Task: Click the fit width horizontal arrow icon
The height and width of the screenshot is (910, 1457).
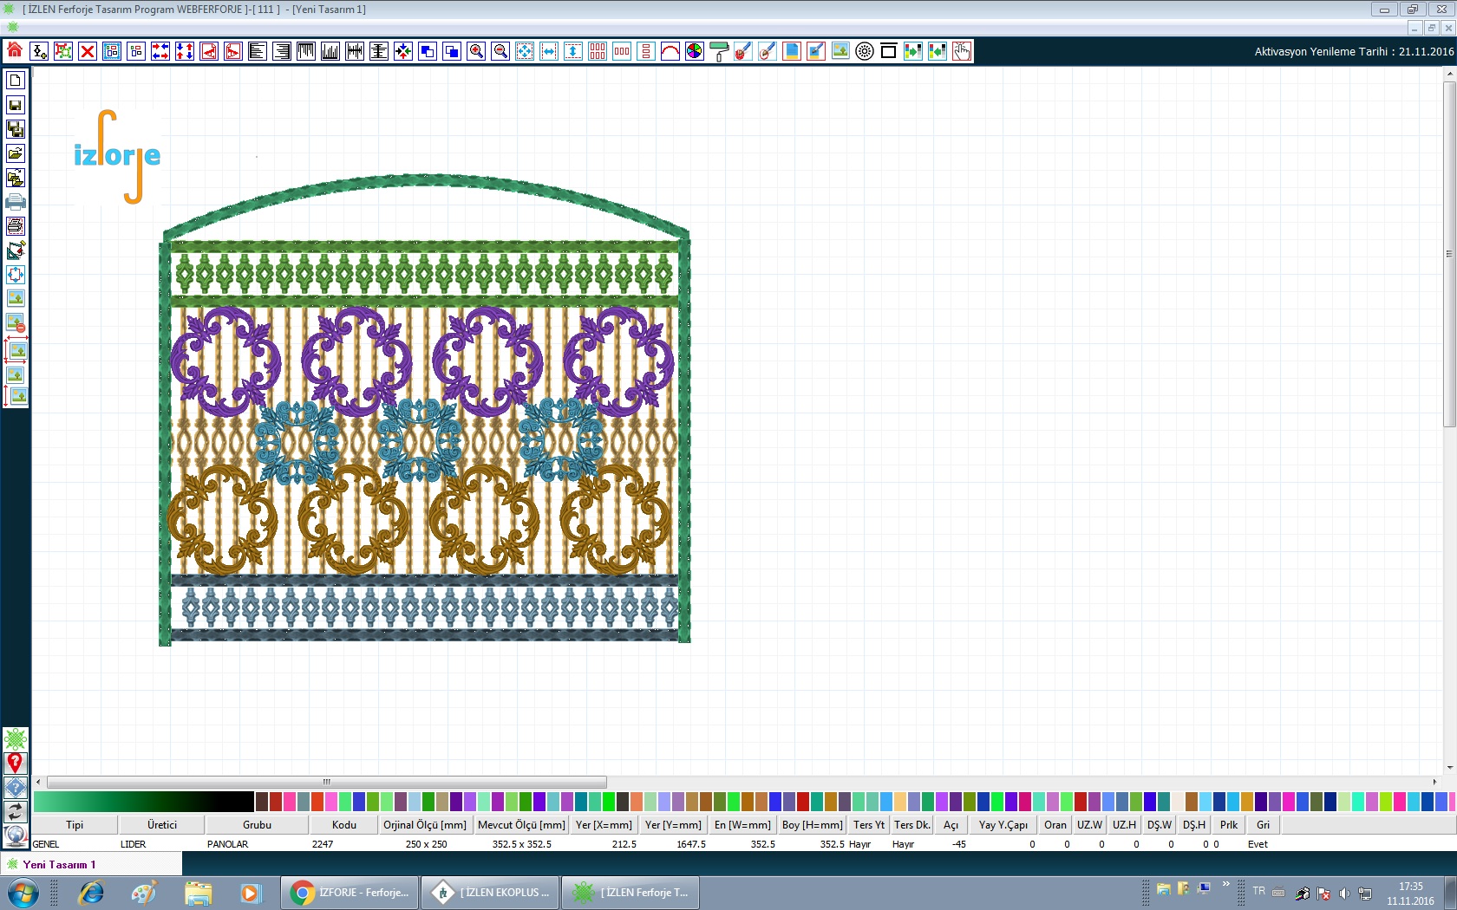Action: [x=549, y=51]
